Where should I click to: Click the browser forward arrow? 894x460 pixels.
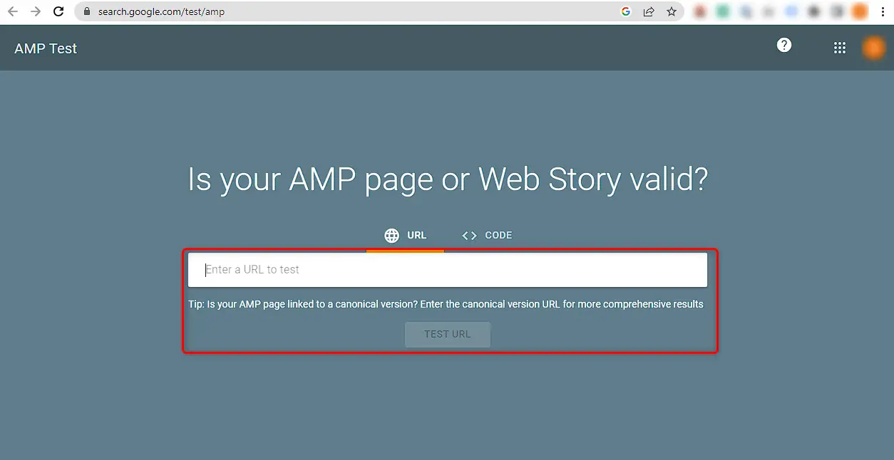36,11
